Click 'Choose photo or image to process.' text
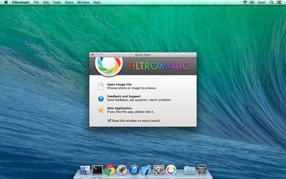 [x=132, y=88]
